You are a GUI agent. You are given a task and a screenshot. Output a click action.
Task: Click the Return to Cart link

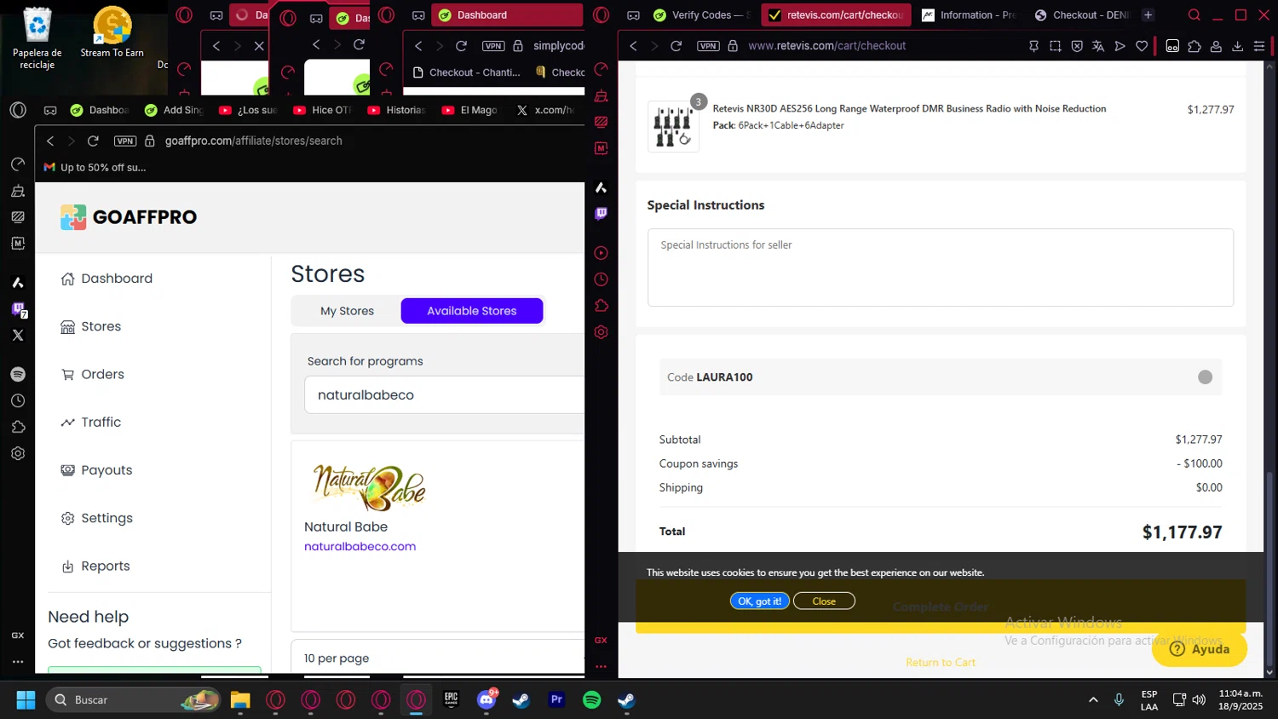point(940,662)
